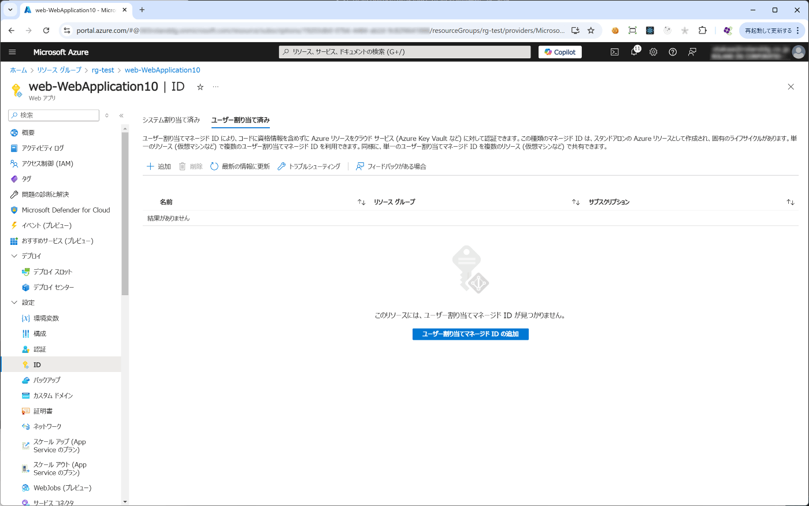Open the notifications bell
809x506 pixels.
(x=634, y=52)
